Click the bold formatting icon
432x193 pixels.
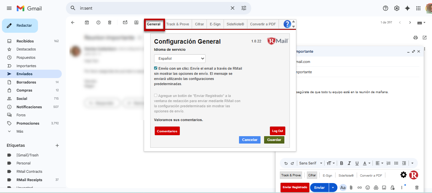click(342, 163)
